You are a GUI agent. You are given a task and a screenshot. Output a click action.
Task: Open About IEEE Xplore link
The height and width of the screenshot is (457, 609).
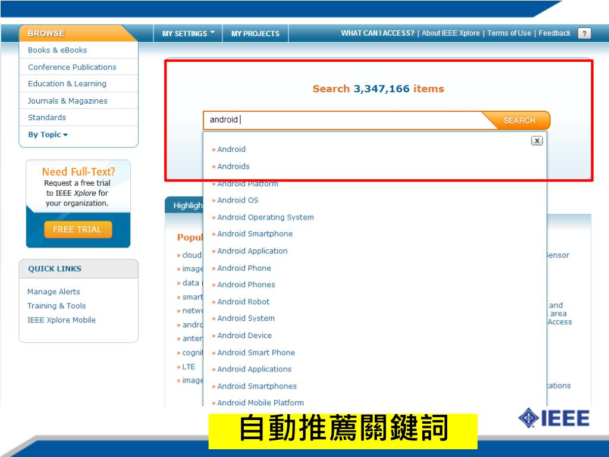[451, 33]
